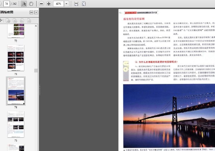Click the 42% zoom level field

[x=58, y=4]
